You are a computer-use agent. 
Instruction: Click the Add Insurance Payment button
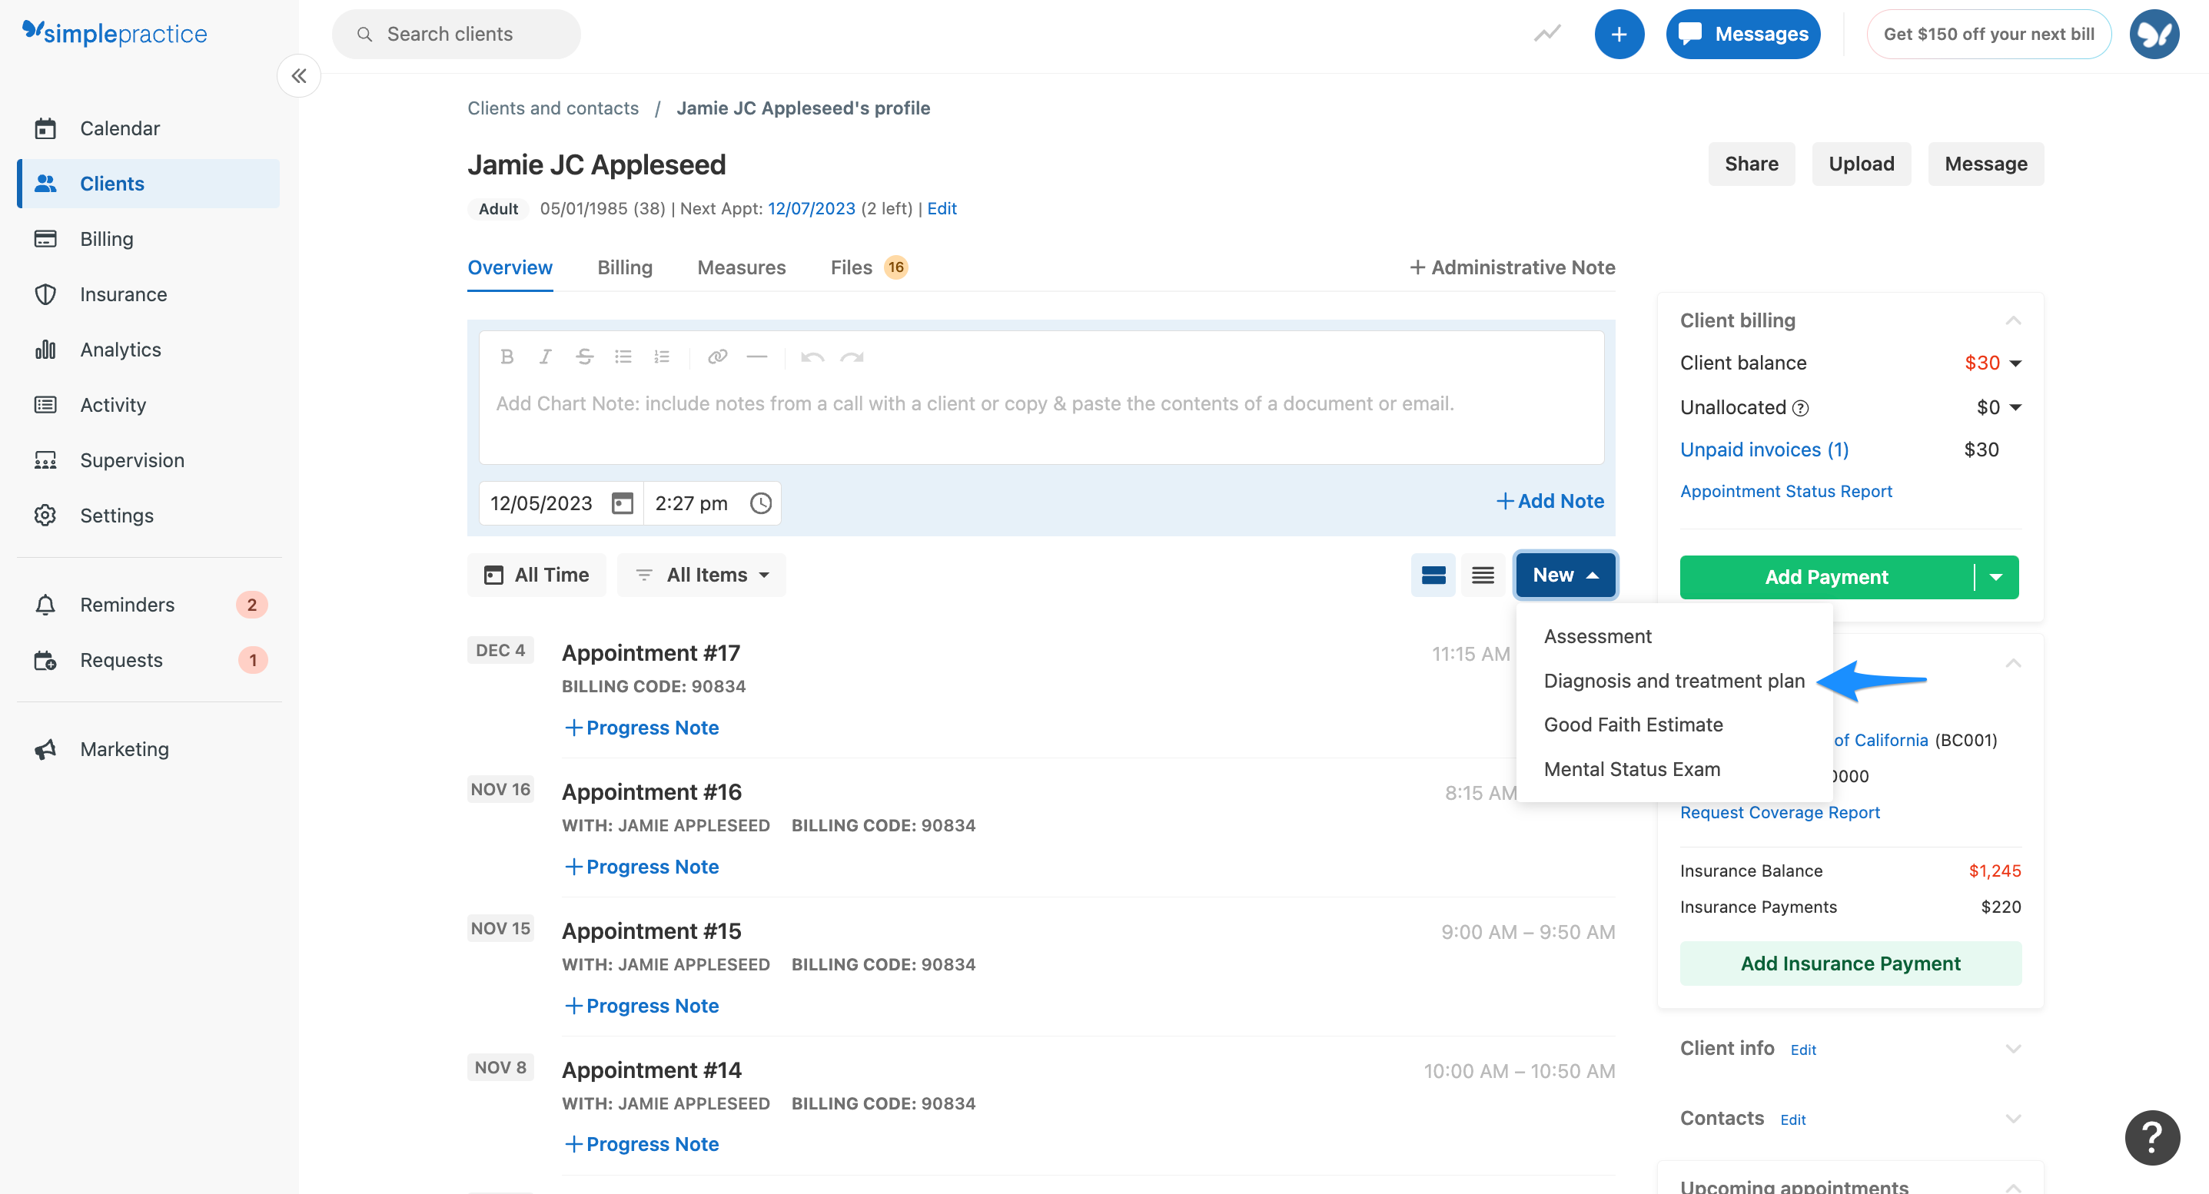[1849, 963]
